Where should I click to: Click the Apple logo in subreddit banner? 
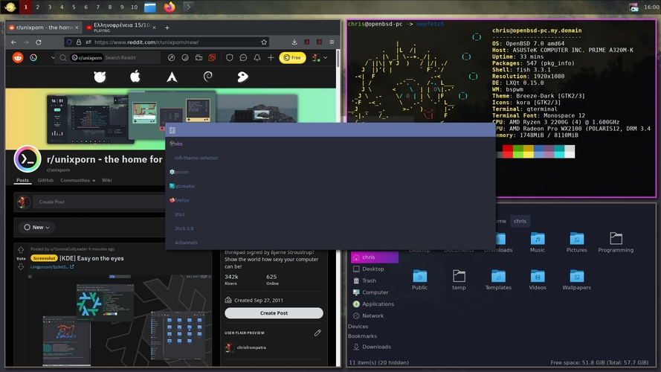tap(135, 77)
